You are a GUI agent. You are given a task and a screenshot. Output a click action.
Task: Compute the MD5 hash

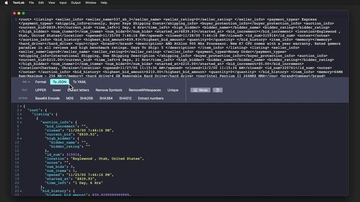click(x=70, y=98)
